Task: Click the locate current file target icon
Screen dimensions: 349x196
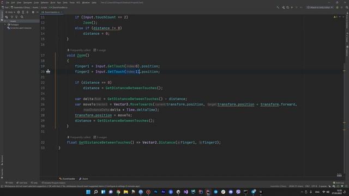Action: pos(19,12)
